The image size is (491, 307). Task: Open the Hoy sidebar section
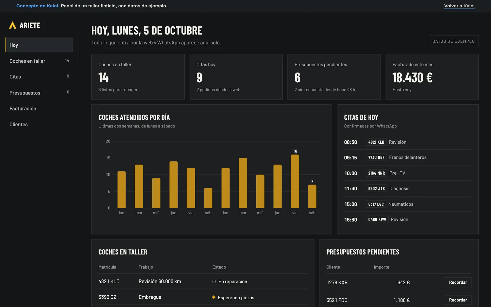pos(39,45)
